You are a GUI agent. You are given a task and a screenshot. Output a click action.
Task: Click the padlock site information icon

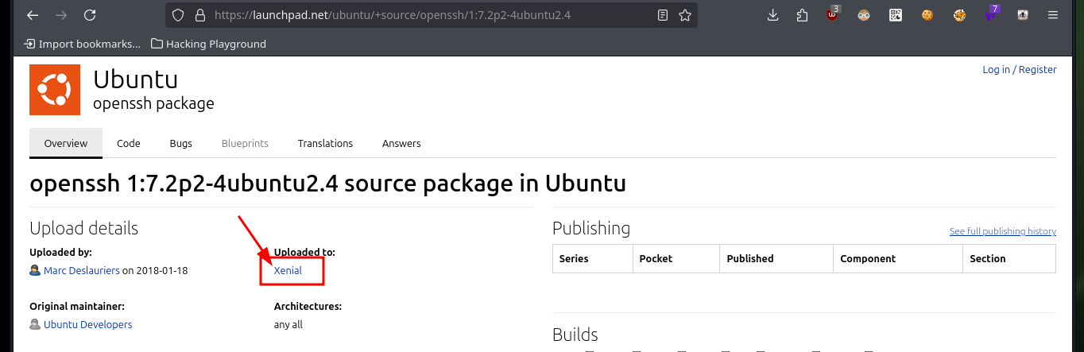(x=199, y=15)
